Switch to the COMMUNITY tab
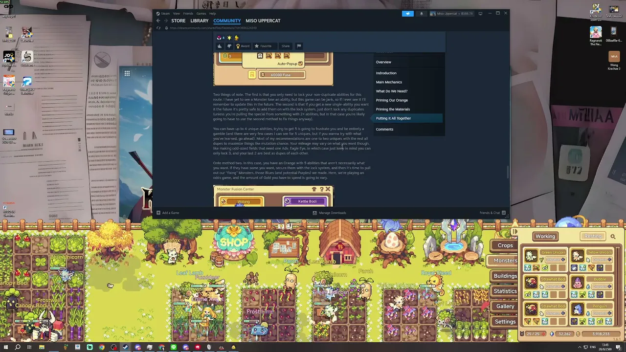626x352 pixels. (227, 21)
